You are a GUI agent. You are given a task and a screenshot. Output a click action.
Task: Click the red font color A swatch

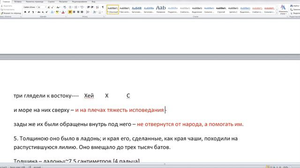tap(63, 12)
